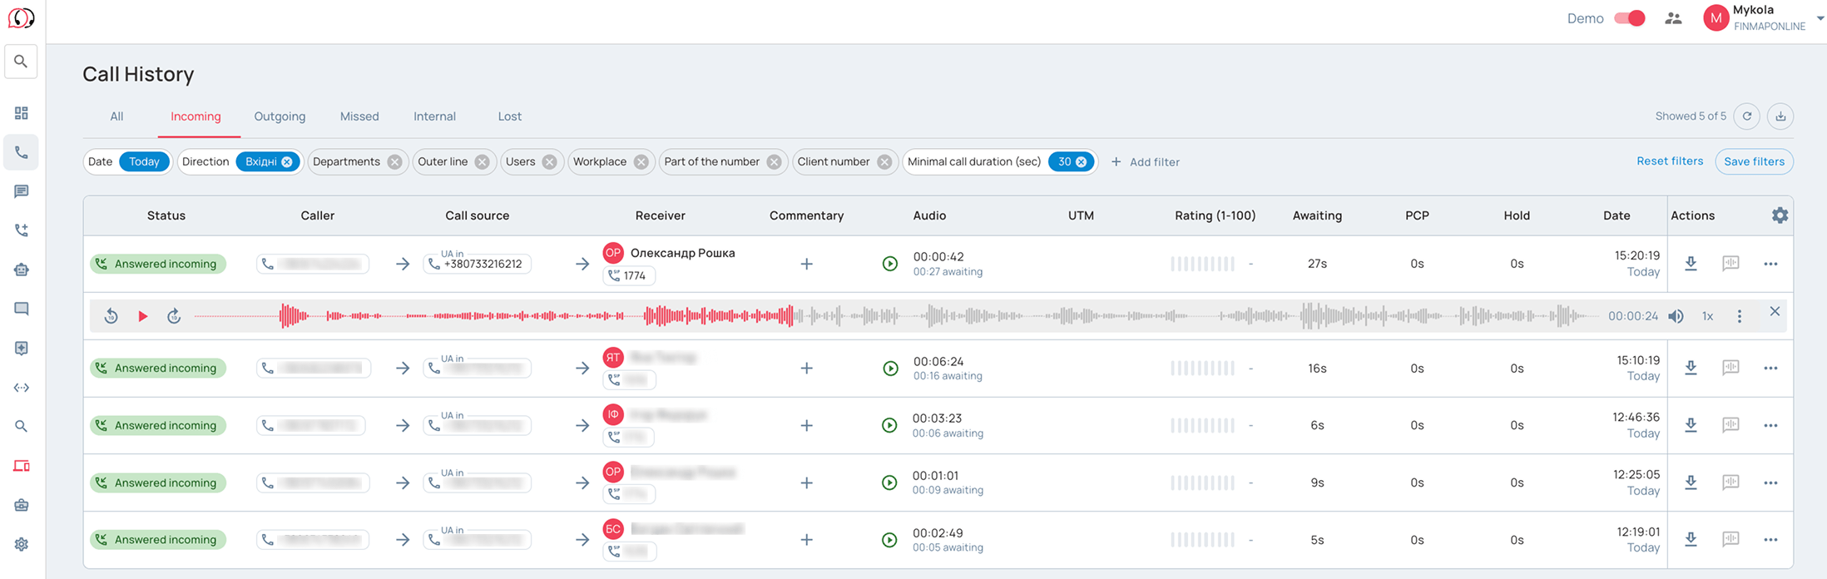Screen dimensions: 1827x579
Task: Change the 1x playback speed
Action: [1707, 316]
